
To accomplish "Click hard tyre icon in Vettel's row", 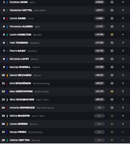I will tap(112, 10).
